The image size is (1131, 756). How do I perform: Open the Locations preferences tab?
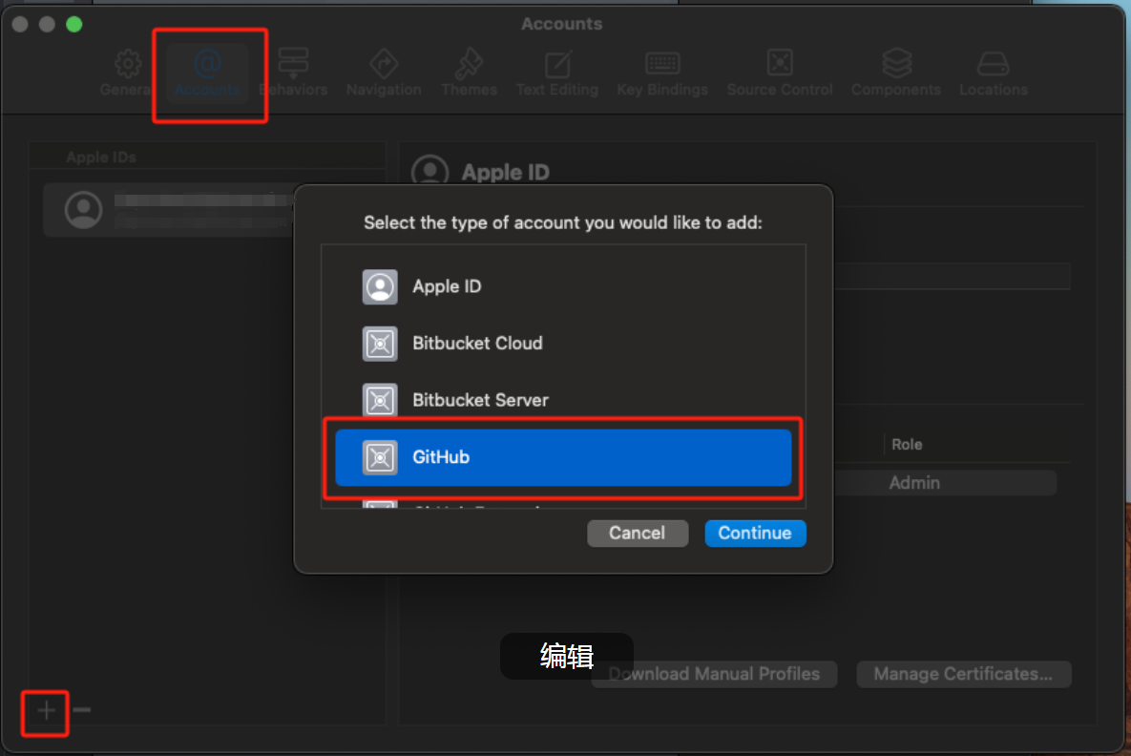click(994, 73)
